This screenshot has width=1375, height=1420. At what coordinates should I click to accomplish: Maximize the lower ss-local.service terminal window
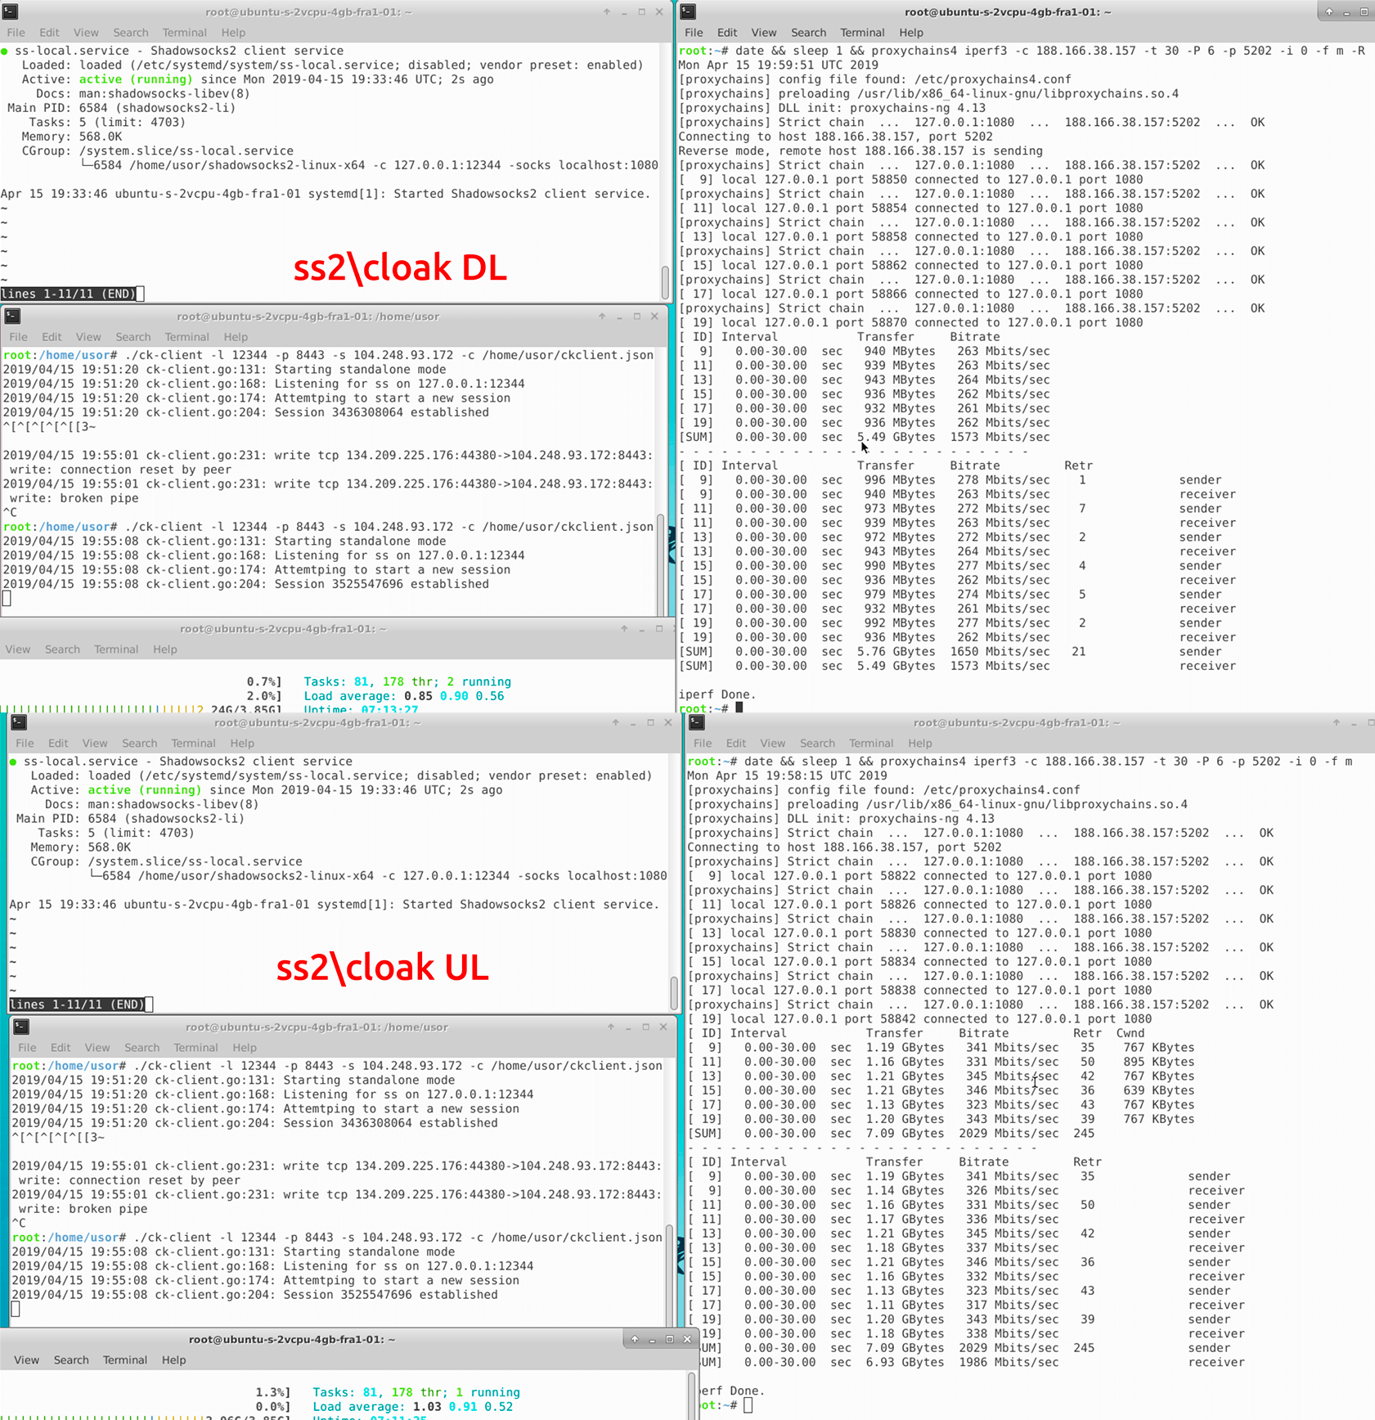tap(651, 723)
